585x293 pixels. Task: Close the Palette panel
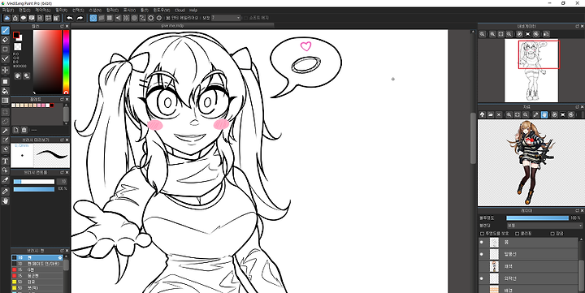point(67,100)
